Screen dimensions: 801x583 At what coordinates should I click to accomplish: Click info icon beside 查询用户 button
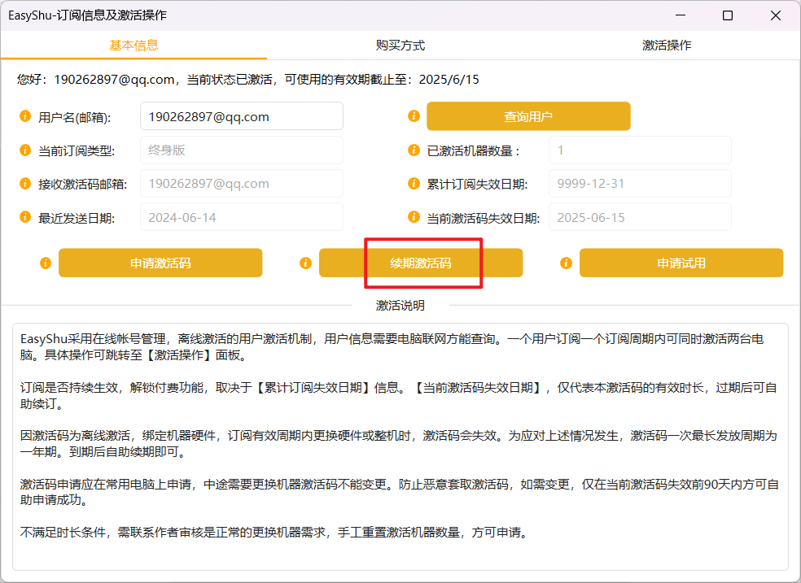tap(414, 116)
